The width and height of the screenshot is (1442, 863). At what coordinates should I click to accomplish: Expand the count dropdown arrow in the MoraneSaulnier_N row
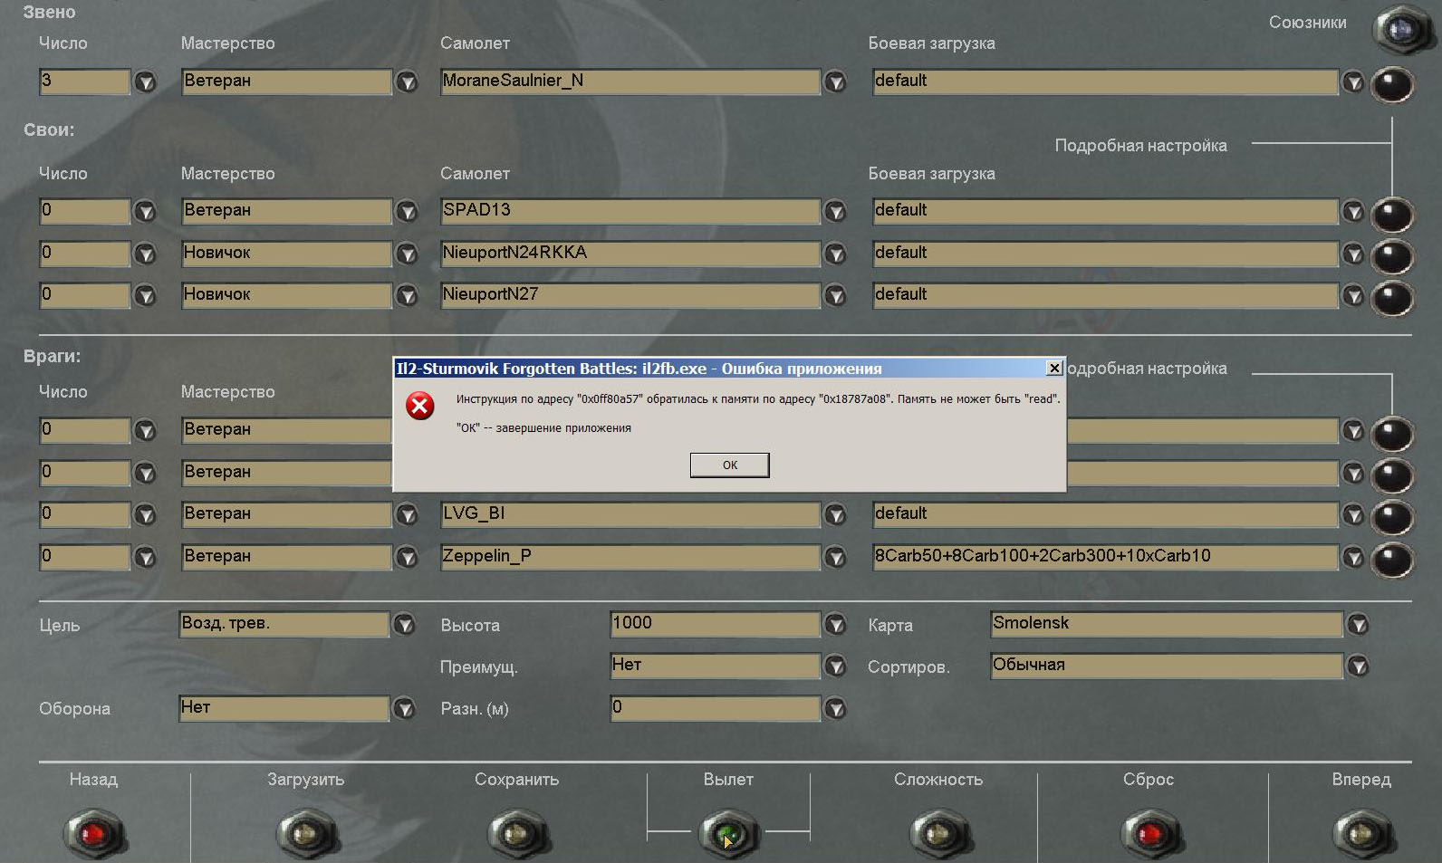coord(145,82)
